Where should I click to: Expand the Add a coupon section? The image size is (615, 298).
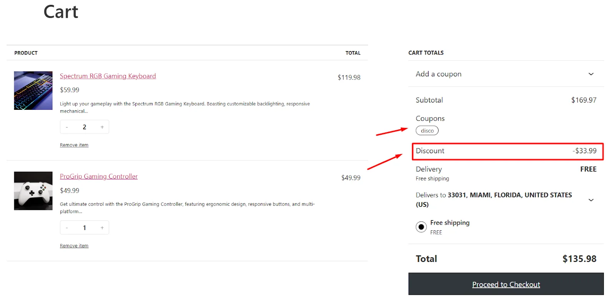point(506,74)
